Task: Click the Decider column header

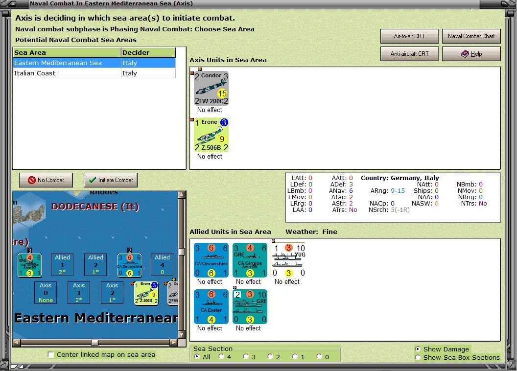Action: pos(148,52)
